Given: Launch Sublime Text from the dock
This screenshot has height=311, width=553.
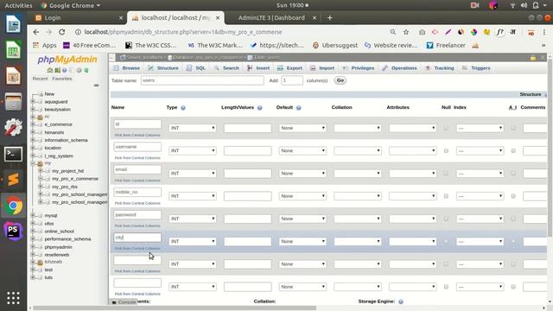Looking at the screenshot, I should click(13, 180).
